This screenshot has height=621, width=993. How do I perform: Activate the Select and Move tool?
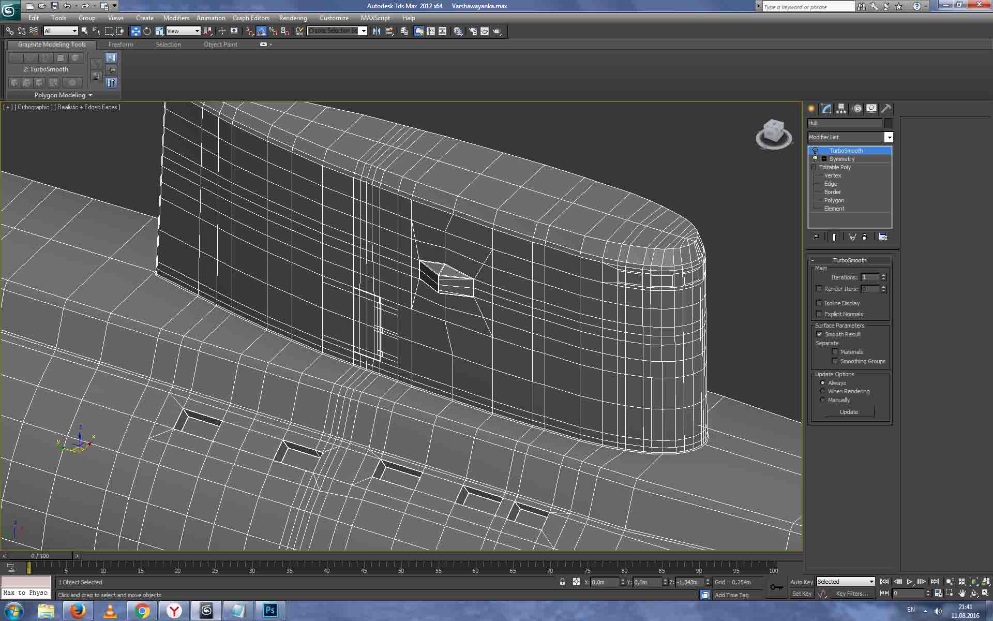click(136, 31)
